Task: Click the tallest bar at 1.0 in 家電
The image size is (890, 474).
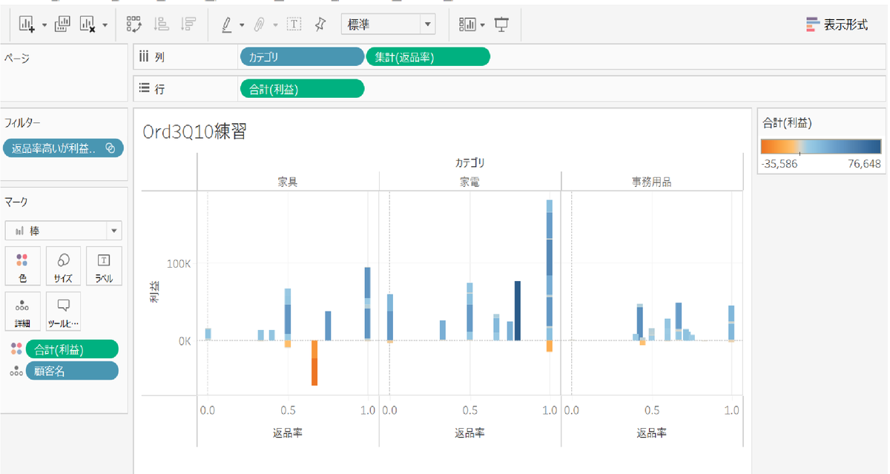Action: click(550, 271)
